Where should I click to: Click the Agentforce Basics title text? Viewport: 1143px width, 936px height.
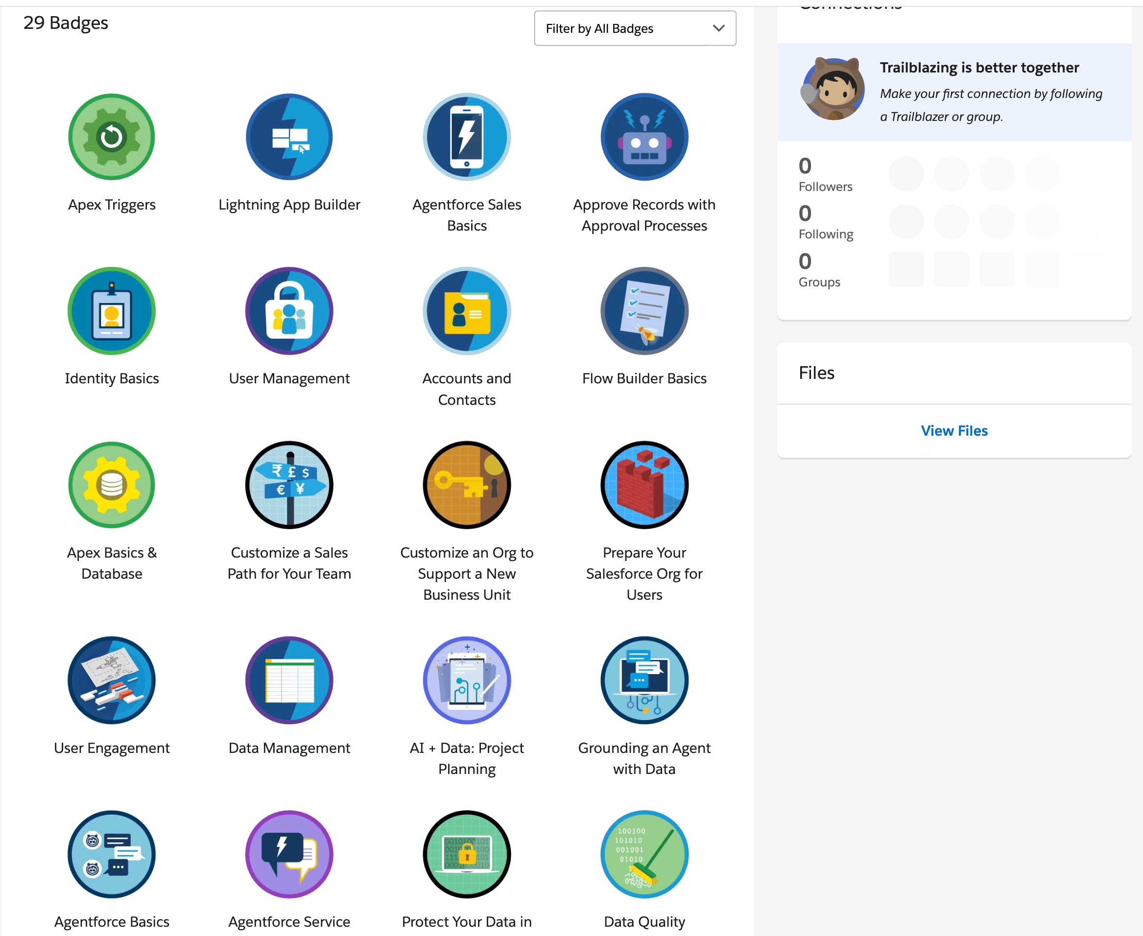tap(112, 921)
